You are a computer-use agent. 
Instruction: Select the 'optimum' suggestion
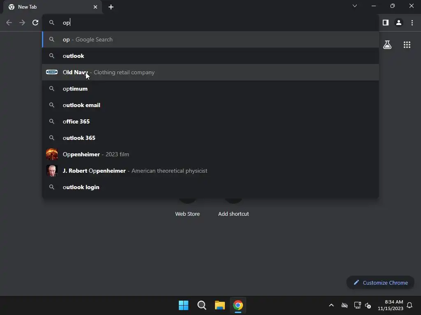point(210,89)
